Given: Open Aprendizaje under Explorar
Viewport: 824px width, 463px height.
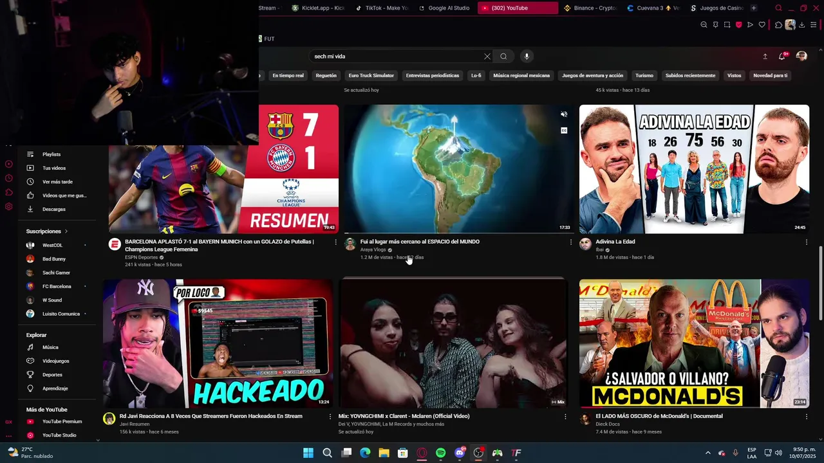Looking at the screenshot, I should [x=55, y=388].
